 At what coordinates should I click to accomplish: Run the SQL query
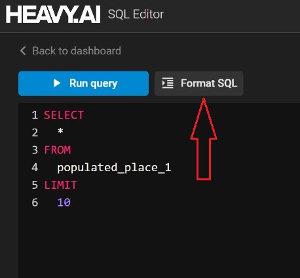point(84,83)
